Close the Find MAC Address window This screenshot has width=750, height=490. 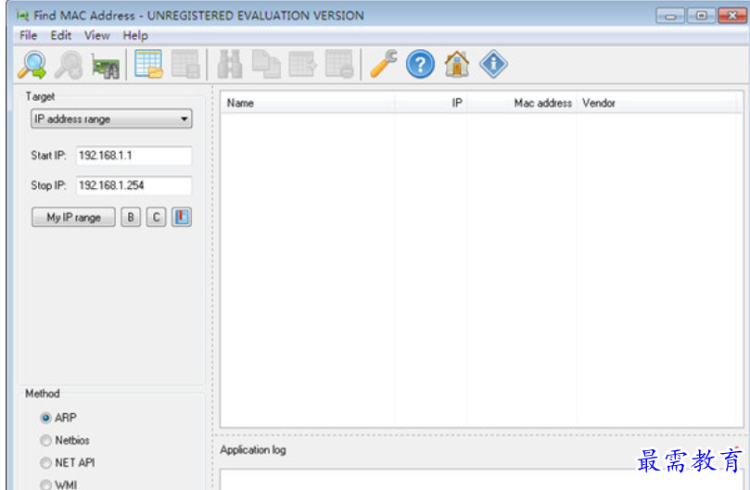point(731,16)
